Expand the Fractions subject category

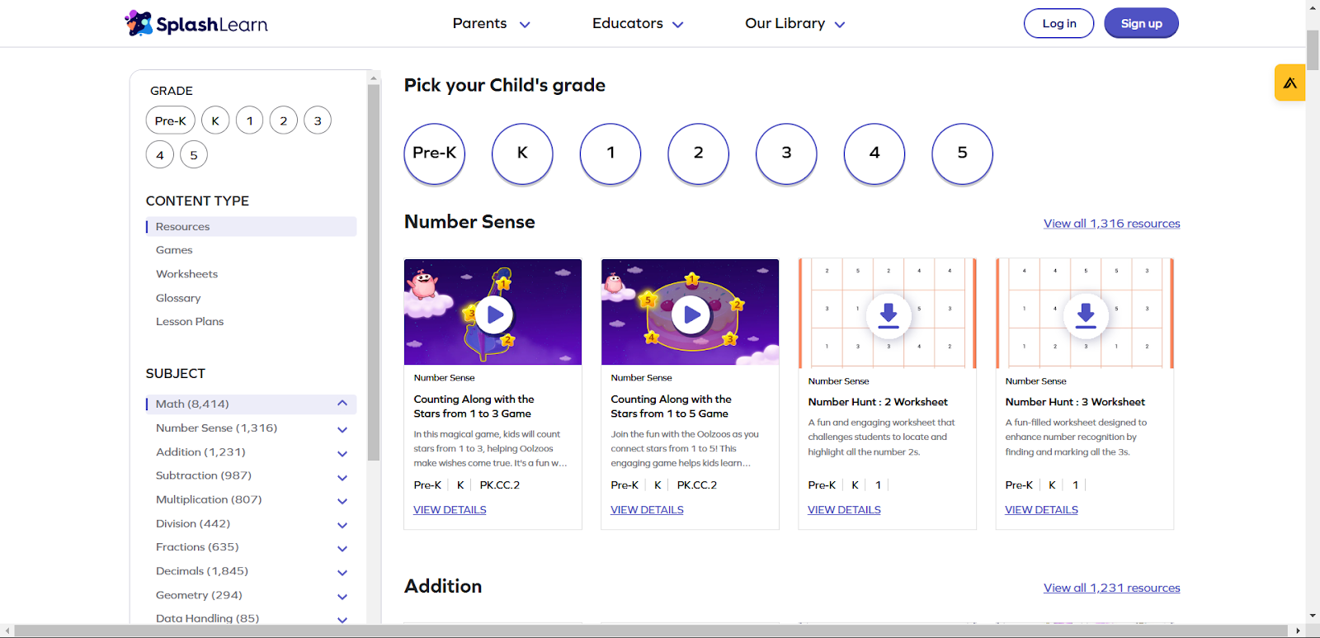point(342,548)
